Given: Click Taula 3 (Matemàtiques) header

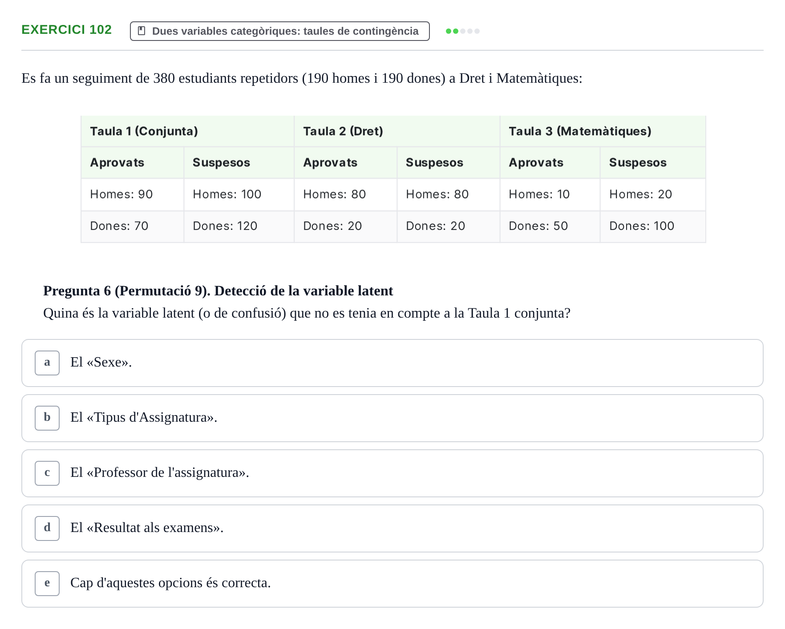Looking at the screenshot, I should pyautogui.click(x=603, y=131).
